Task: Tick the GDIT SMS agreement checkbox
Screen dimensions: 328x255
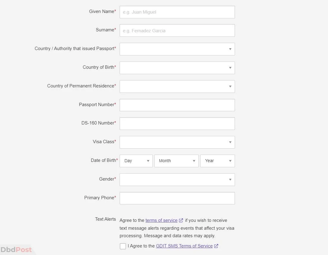Action: click(x=123, y=246)
